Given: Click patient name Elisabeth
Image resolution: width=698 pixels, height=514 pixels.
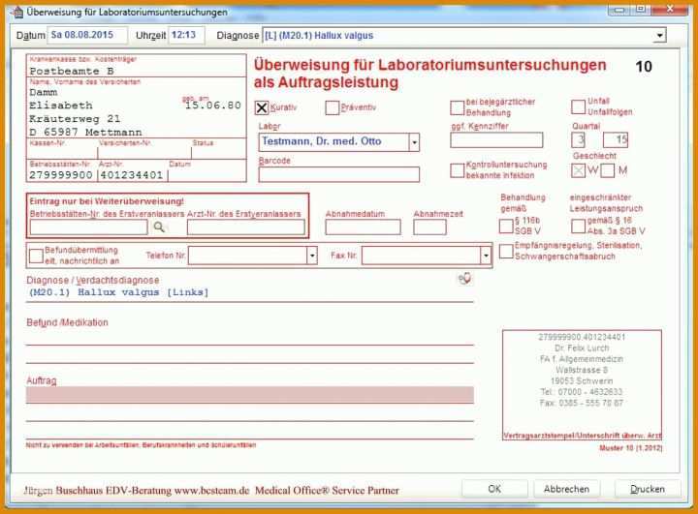Looking at the screenshot, I should (x=61, y=106).
